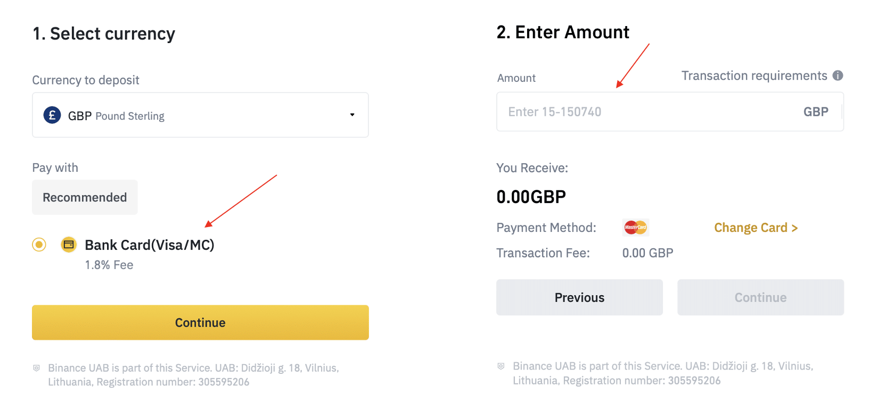Expand the GBP Pound Sterling selector
Viewport: 886px width, 402px height.
pos(200,115)
